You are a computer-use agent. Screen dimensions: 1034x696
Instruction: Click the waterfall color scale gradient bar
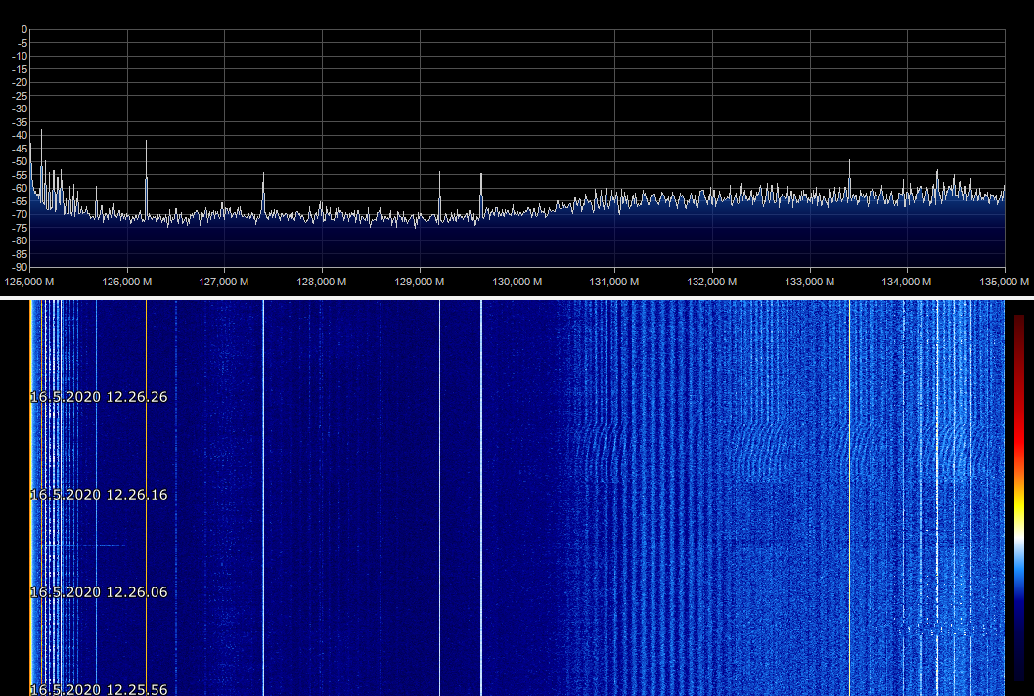pos(1019,497)
